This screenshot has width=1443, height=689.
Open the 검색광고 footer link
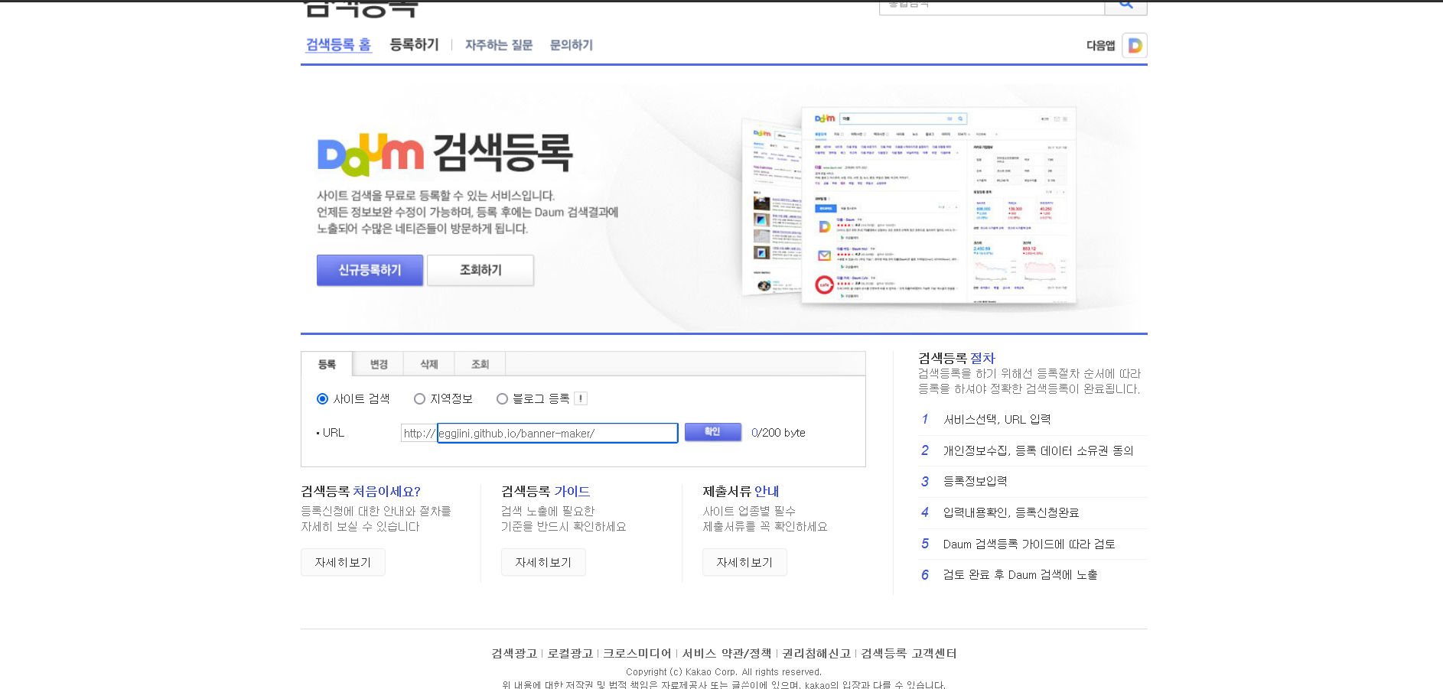pos(514,653)
